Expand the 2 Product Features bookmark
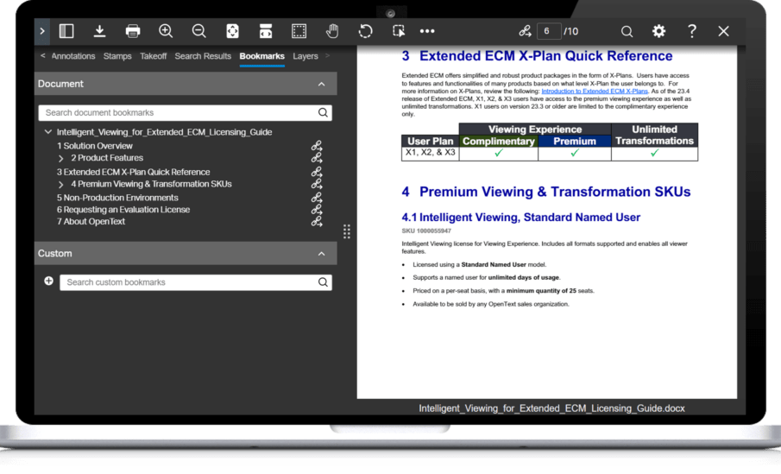Image resolution: width=781 pixels, height=474 pixels. 60,159
